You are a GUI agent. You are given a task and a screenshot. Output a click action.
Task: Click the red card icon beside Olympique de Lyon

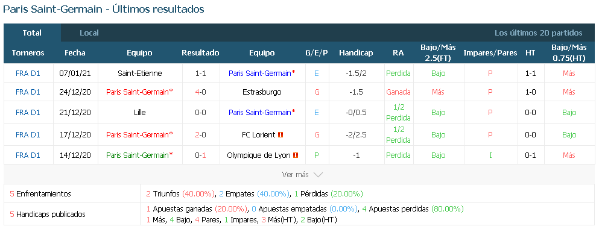296,155
